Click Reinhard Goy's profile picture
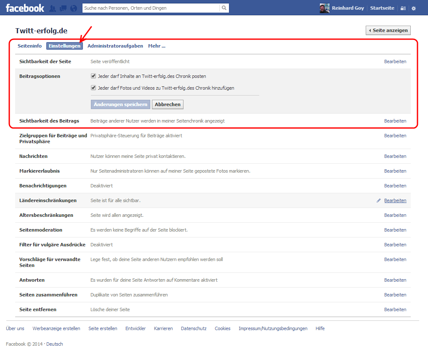The height and width of the screenshot is (352, 428). 324,8
